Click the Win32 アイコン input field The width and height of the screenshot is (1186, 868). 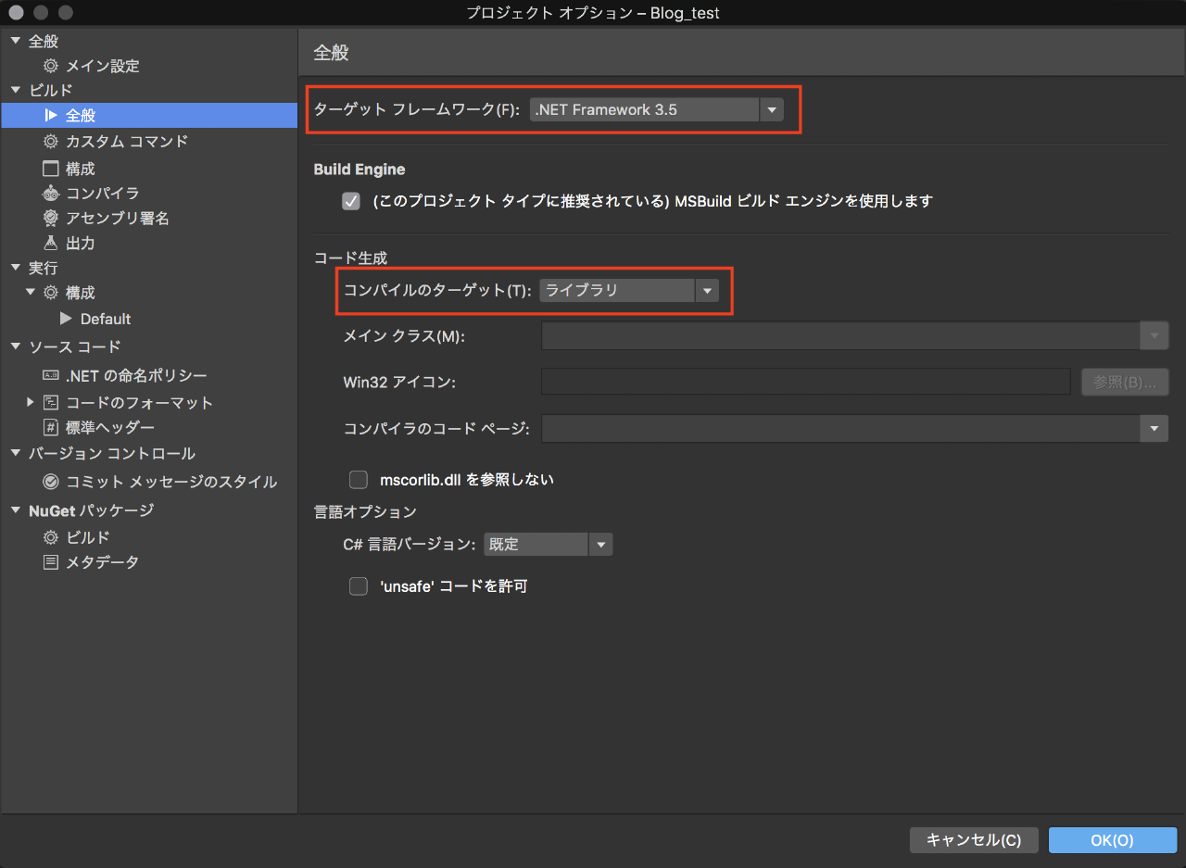point(806,382)
